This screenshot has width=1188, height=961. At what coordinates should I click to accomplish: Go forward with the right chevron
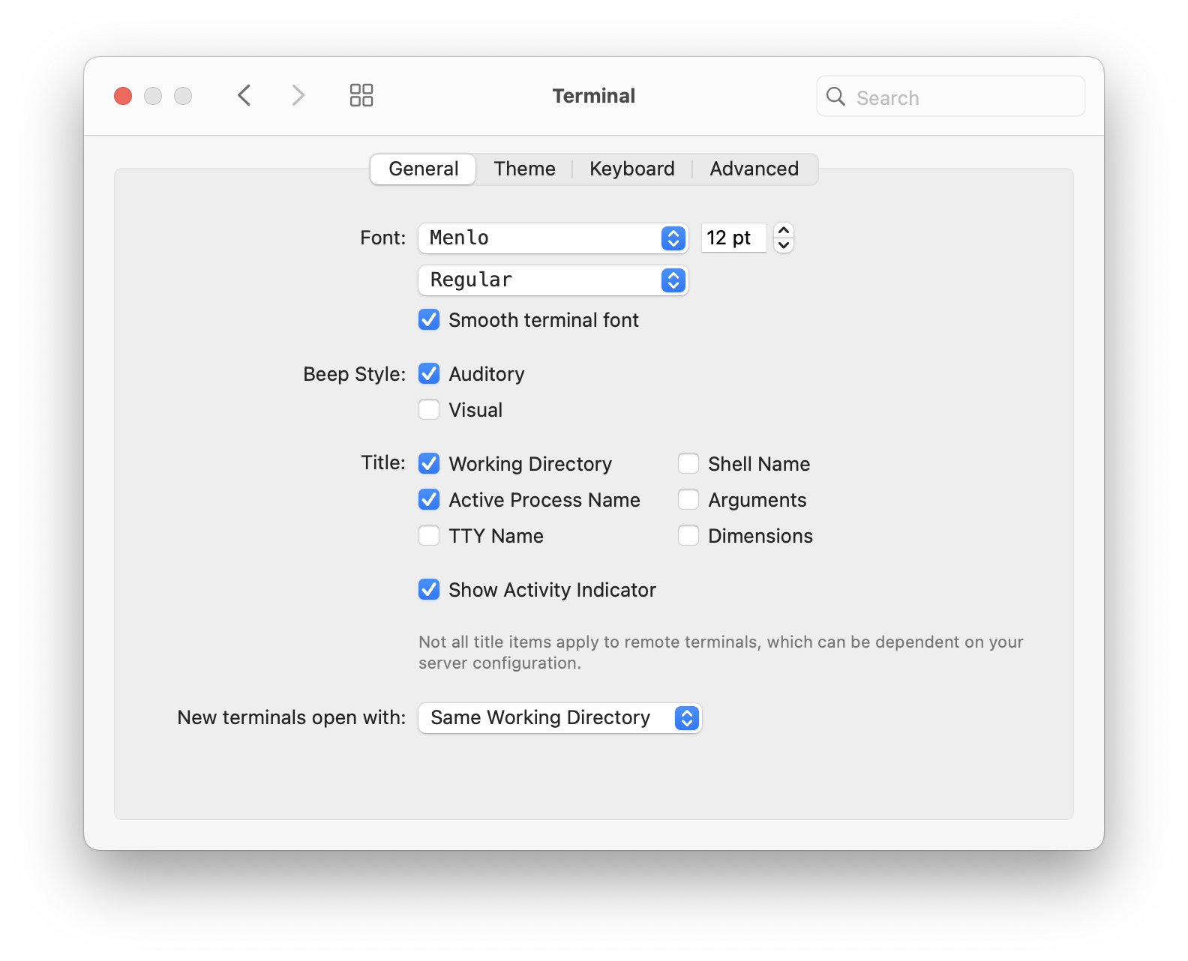[298, 95]
